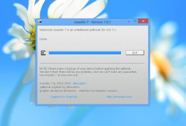Click the blue jailbreak progress bar
This screenshot has height=126, width=186.
pos(85,53)
